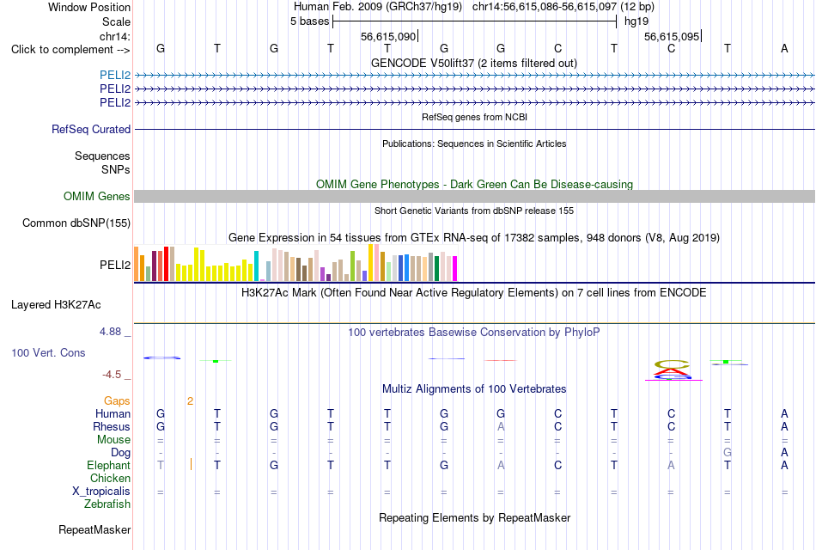Click the red and olive PhyloP logo glyph
This screenshot has height=550, width=816.
673,370
